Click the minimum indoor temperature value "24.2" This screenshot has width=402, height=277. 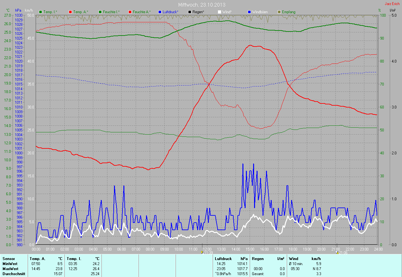coord(96,264)
